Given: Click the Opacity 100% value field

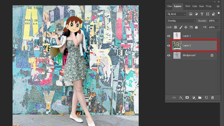Looking at the screenshot, I should (212, 21).
